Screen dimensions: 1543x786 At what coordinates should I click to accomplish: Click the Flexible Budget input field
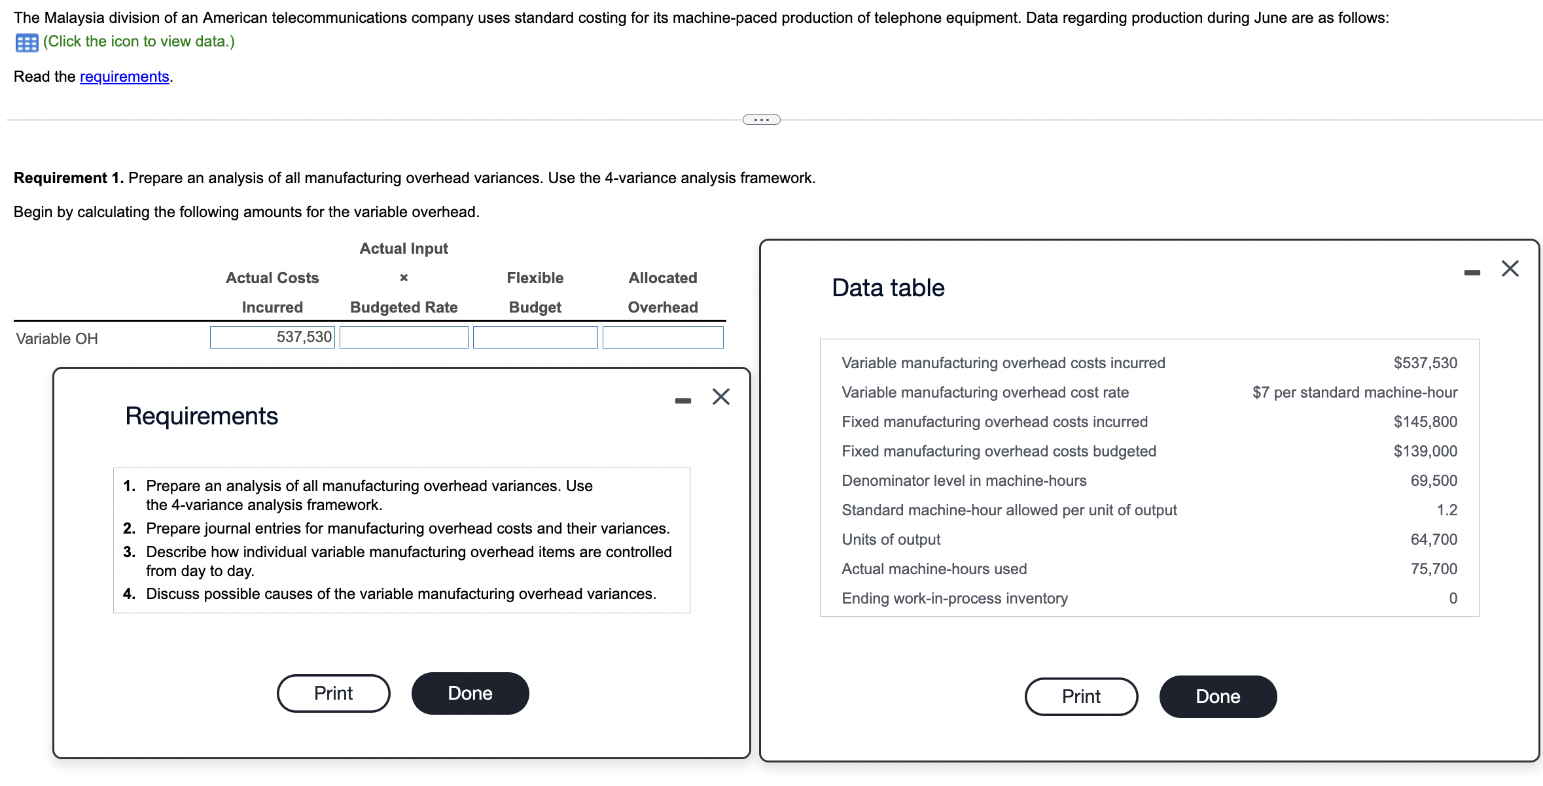pos(535,337)
